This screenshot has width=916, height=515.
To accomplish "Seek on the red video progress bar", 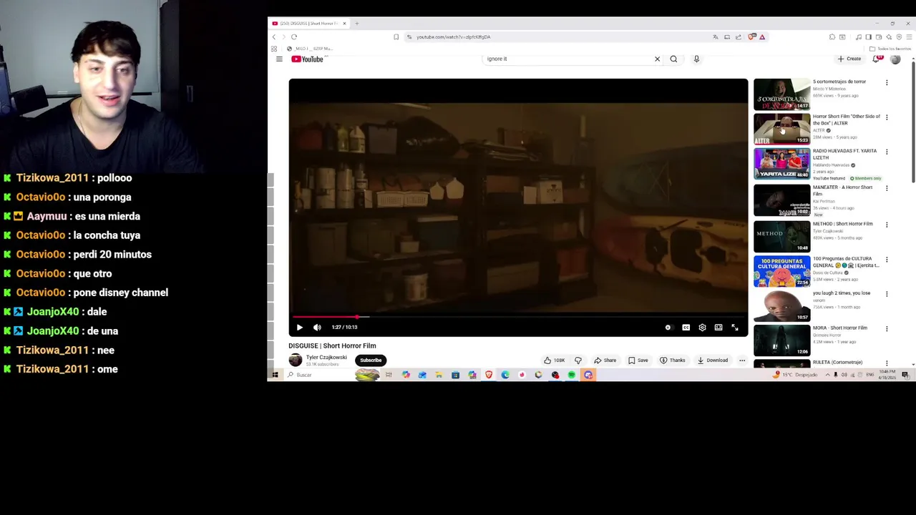I will [518, 316].
